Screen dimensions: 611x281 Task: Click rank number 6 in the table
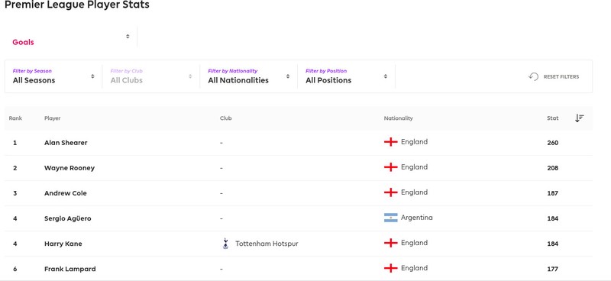(x=15, y=269)
